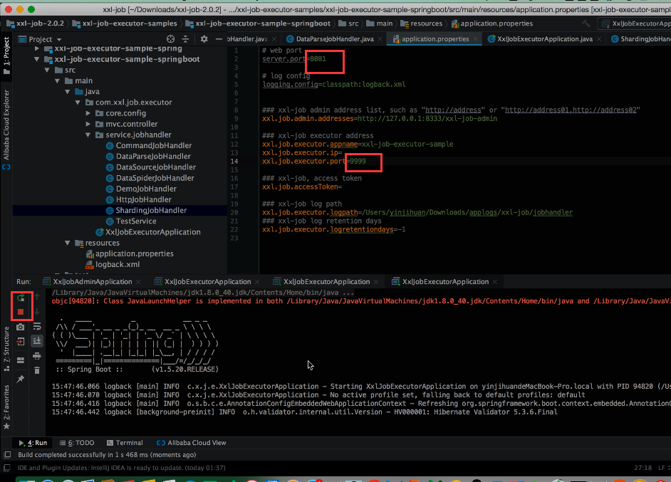The height and width of the screenshot is (482, 671).
Task: Toggle the 1: Project tool window
Action: tap(6, 55)
